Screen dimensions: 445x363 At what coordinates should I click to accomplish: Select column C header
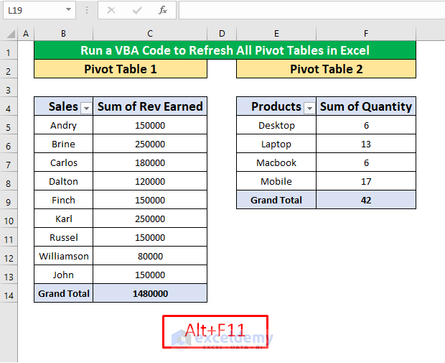[150, 34]
